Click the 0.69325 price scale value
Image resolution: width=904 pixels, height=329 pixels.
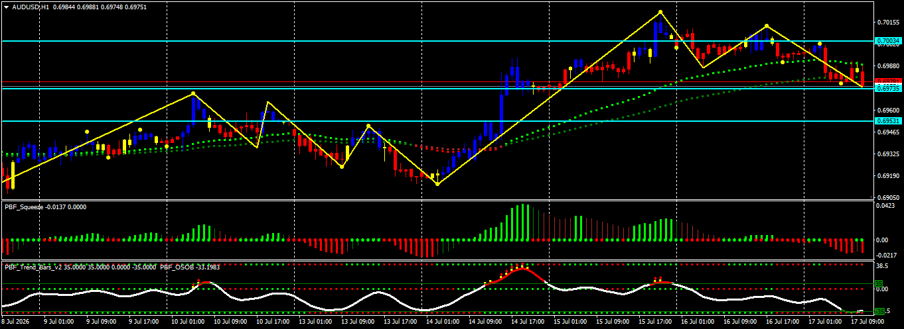pos(889,154)
